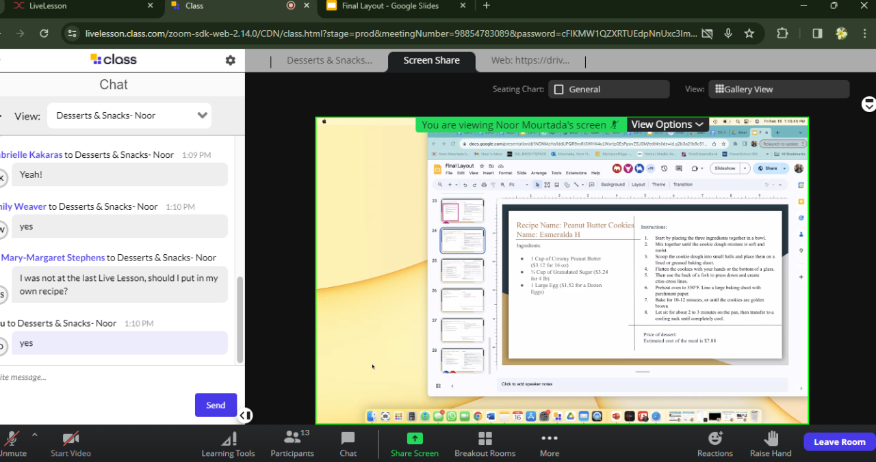The width and height of the screenshot is (876, 462).
Task: Expand audio options caret beside Unmute
Action: (34, 435)
